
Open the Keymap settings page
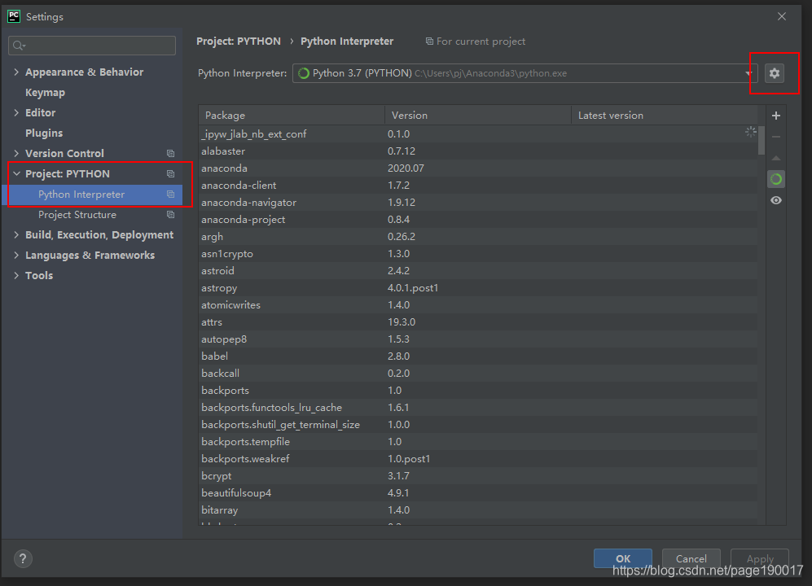coord(45,93)
